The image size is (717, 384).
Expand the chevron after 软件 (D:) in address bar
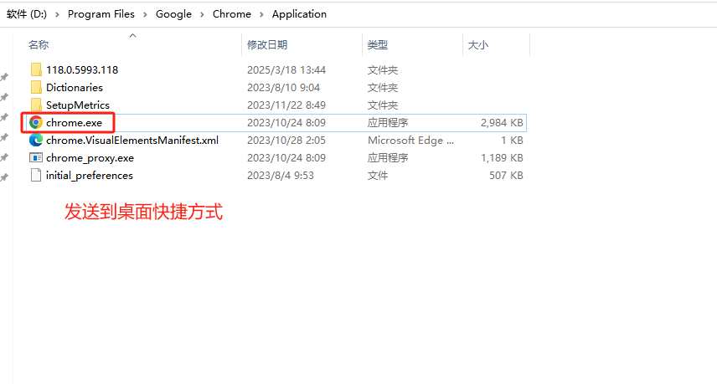pyautogui.click(x=59, y=14)
